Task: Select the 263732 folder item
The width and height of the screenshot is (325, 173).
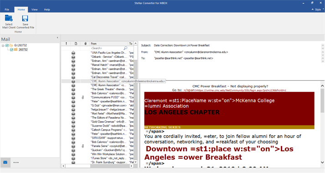Action: 23,50
